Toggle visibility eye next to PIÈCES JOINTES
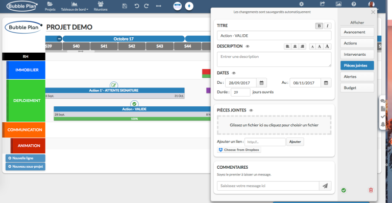Image resolution: width=392 pixels, height=203 pixels. click(x=251, y=110)
